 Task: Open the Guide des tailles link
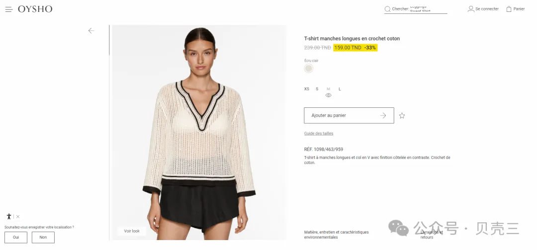pos(319,134)
